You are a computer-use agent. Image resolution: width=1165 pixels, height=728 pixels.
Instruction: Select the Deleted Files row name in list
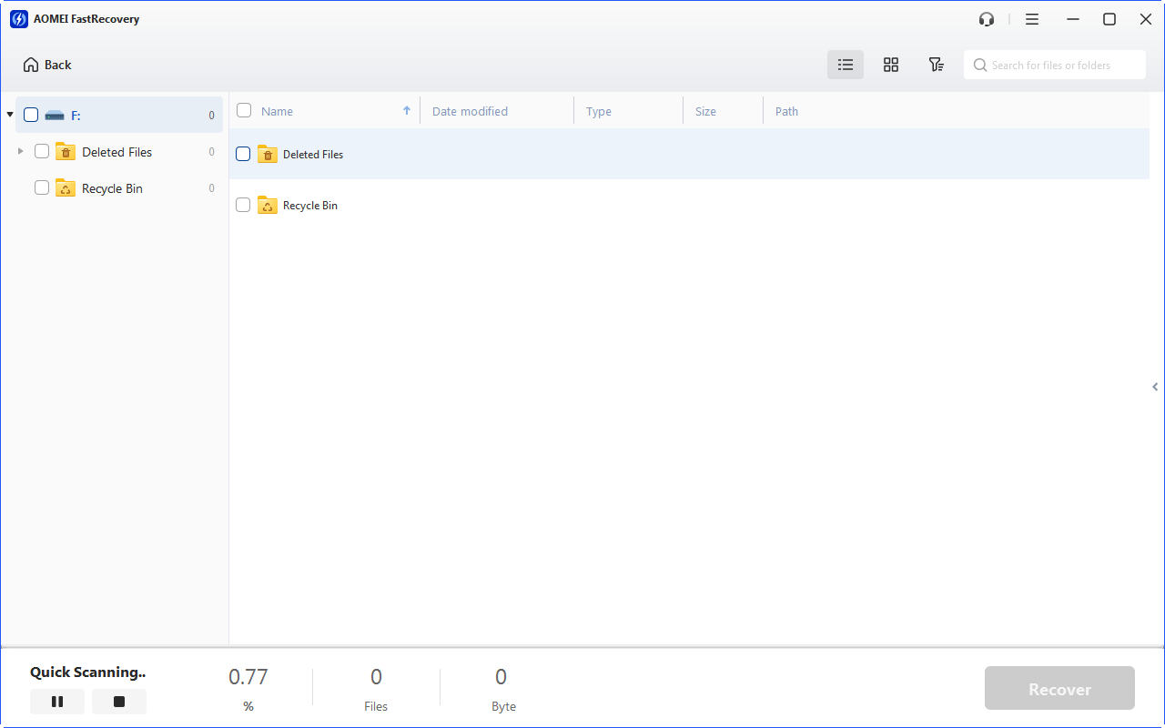point(313,155)
